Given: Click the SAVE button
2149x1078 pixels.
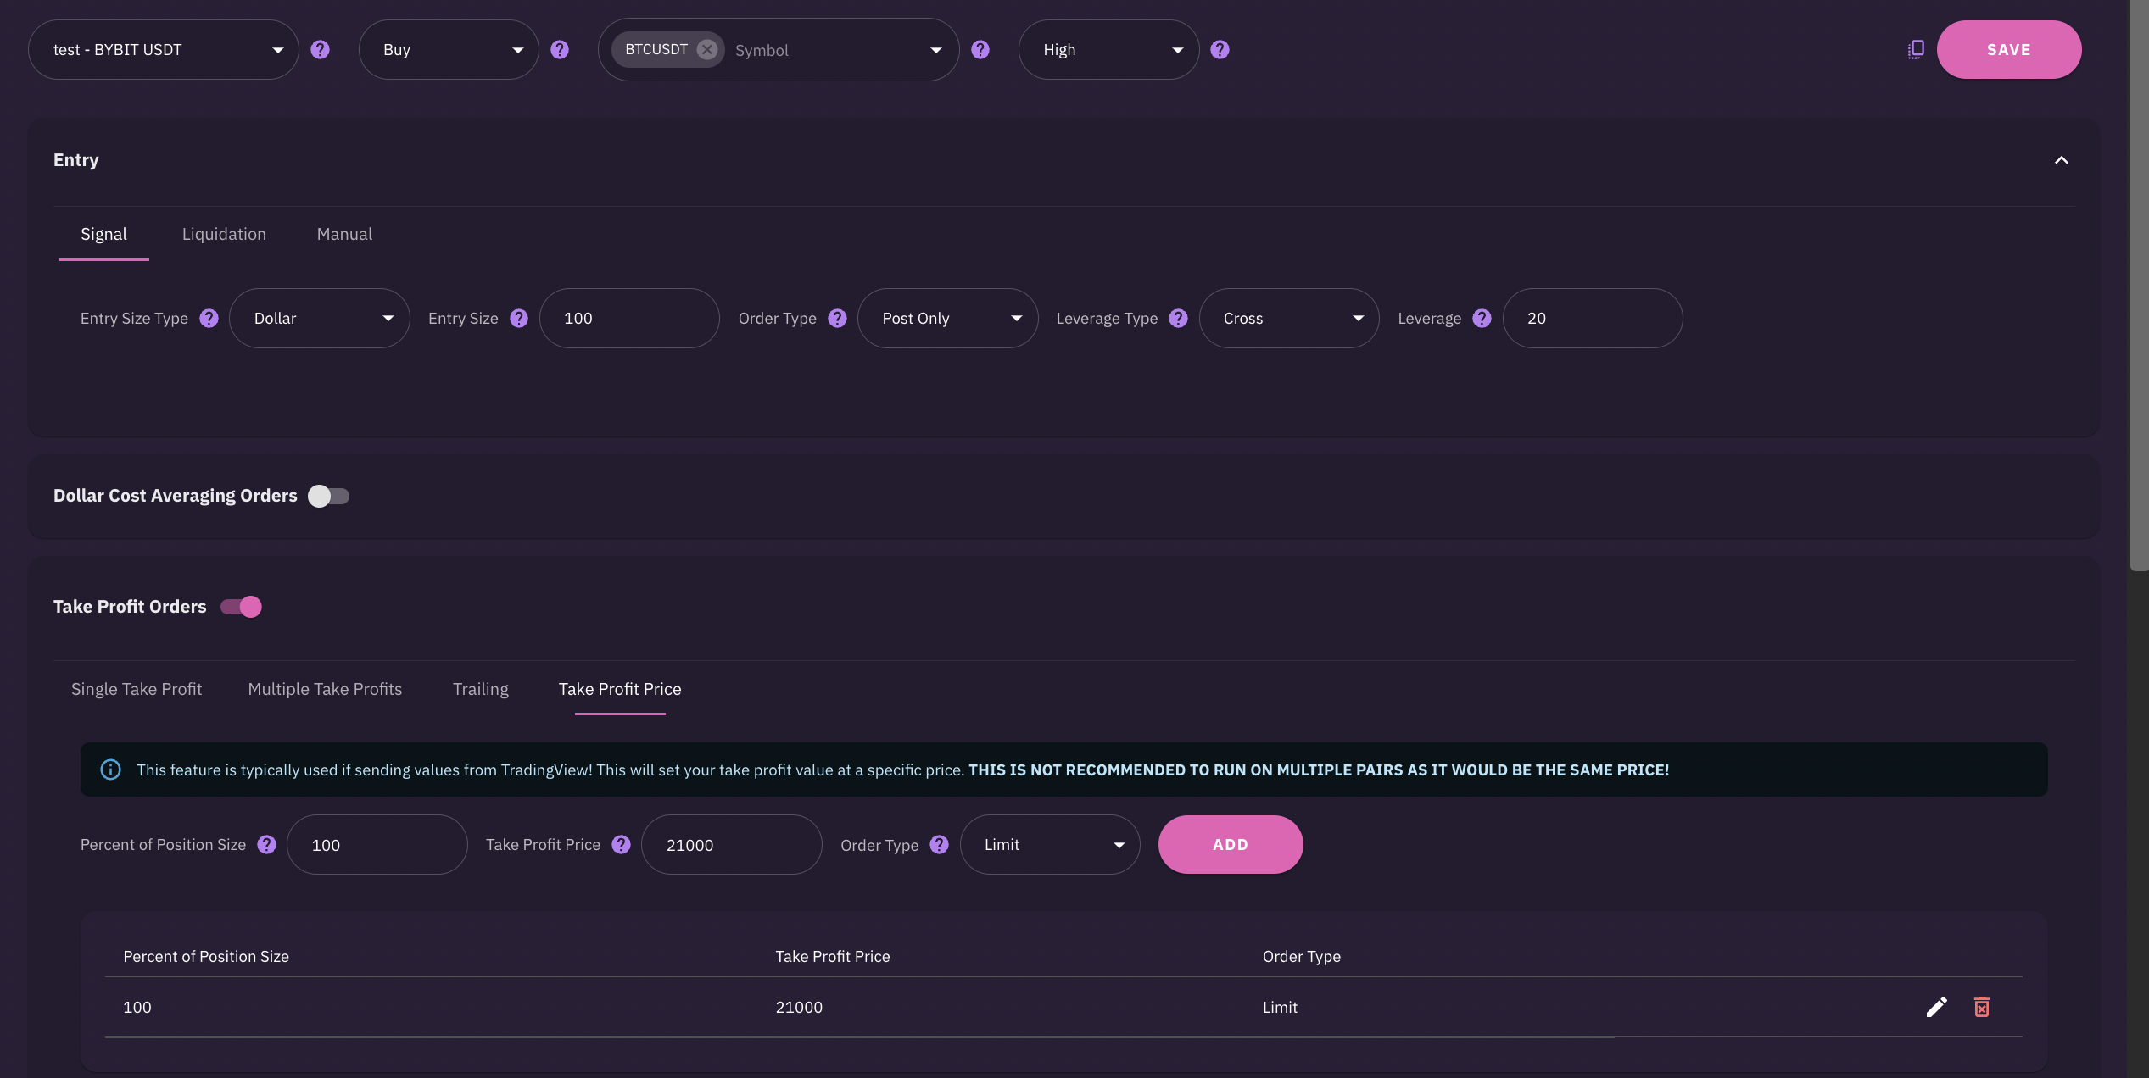Looking at the screenshot, I should [x=2008, y=50].
